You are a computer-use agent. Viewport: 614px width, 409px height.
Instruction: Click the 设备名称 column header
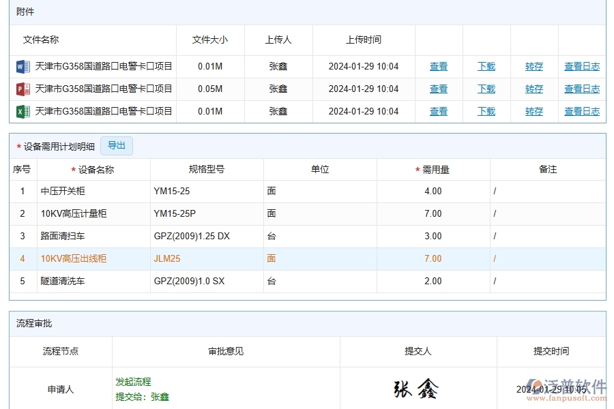(x=93, y=169)
